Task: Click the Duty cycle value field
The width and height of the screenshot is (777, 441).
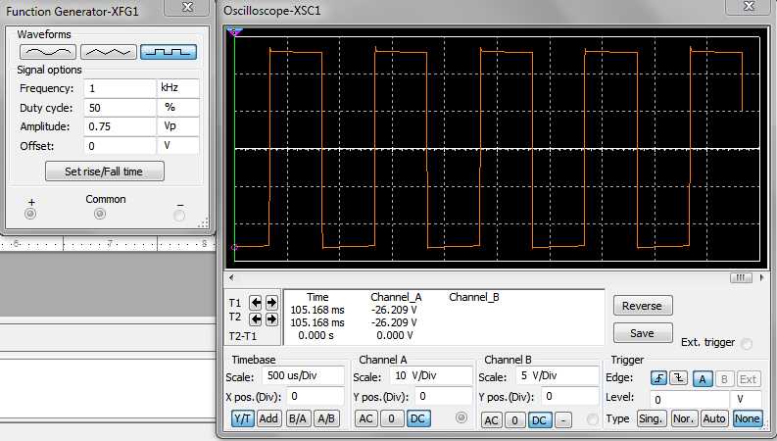Action: pyautogui.click(x=120, y=108)
